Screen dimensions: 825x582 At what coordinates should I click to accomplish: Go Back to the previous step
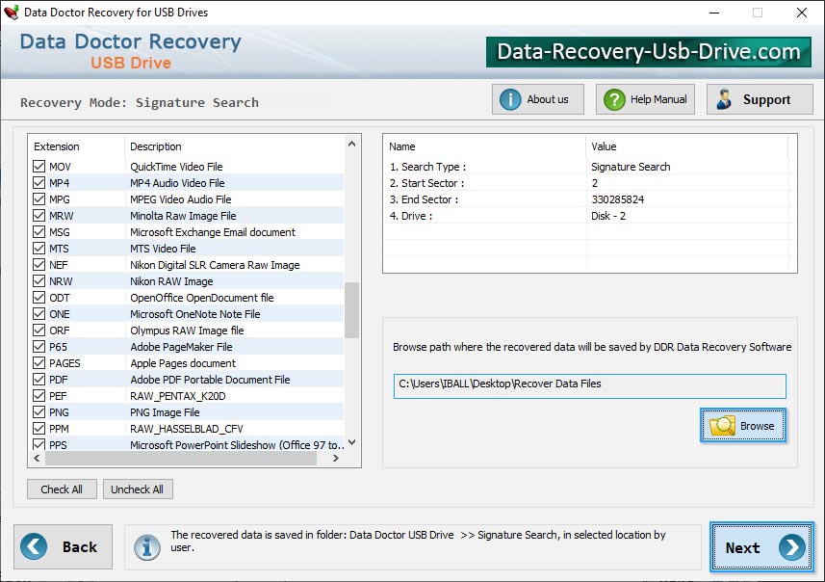(x=64, y=546)
